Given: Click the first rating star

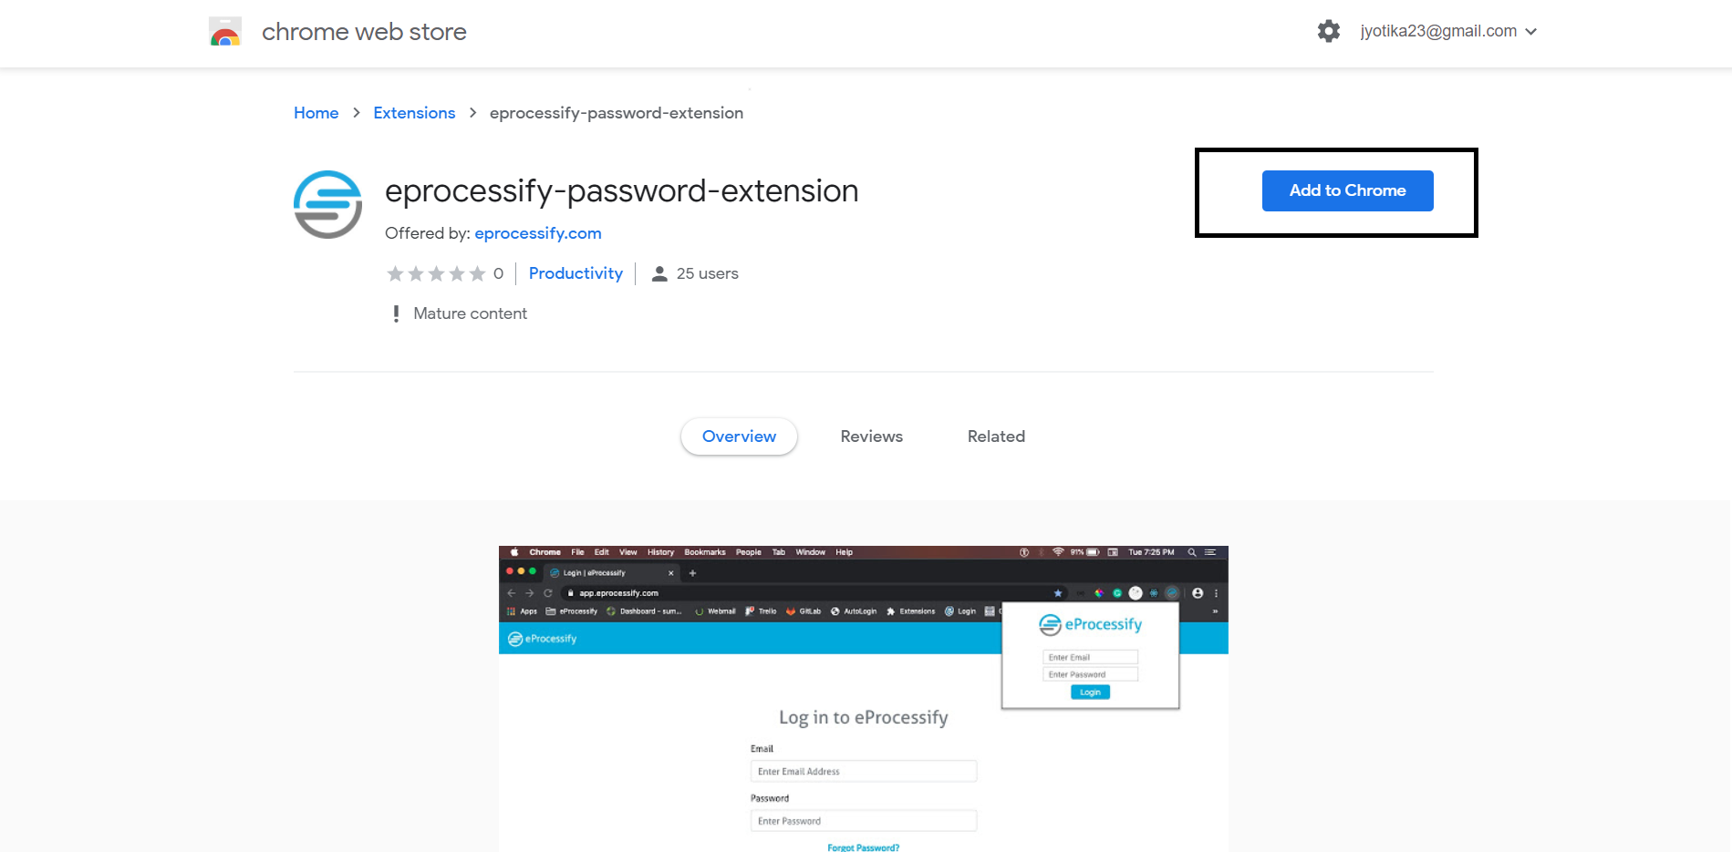Looking at the screenshot, I should pos(395,273).
